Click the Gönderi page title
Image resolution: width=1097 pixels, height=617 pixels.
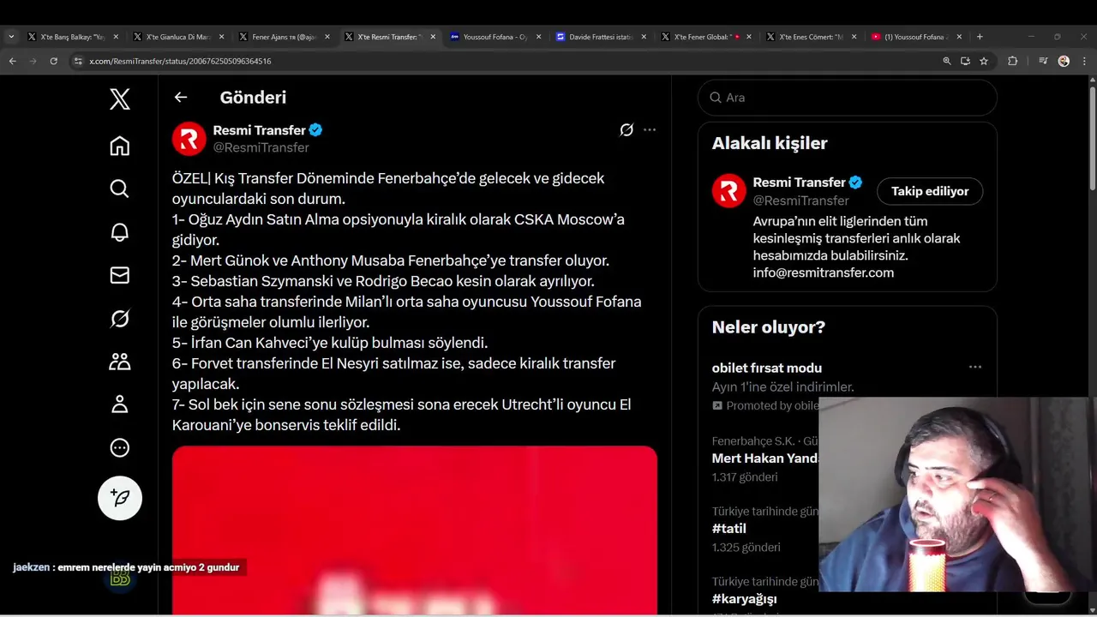(x=253, y=98)
